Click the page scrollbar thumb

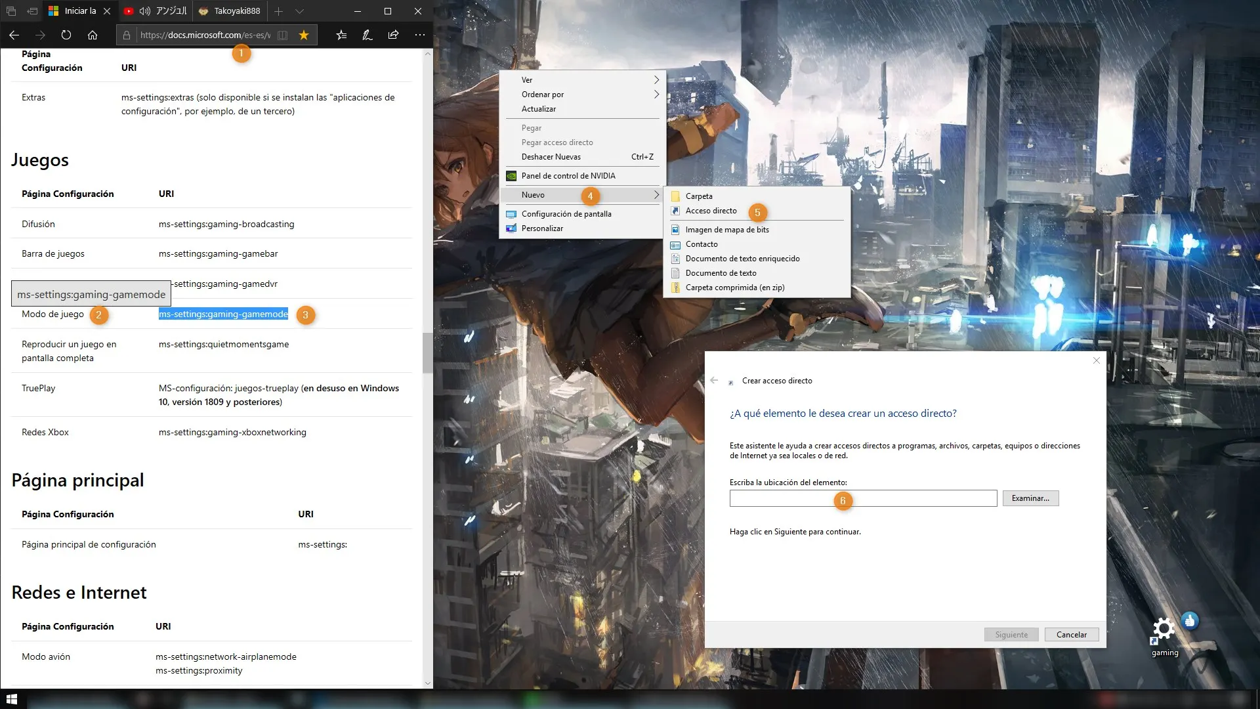pyautogui.click(x=427, y=353)
